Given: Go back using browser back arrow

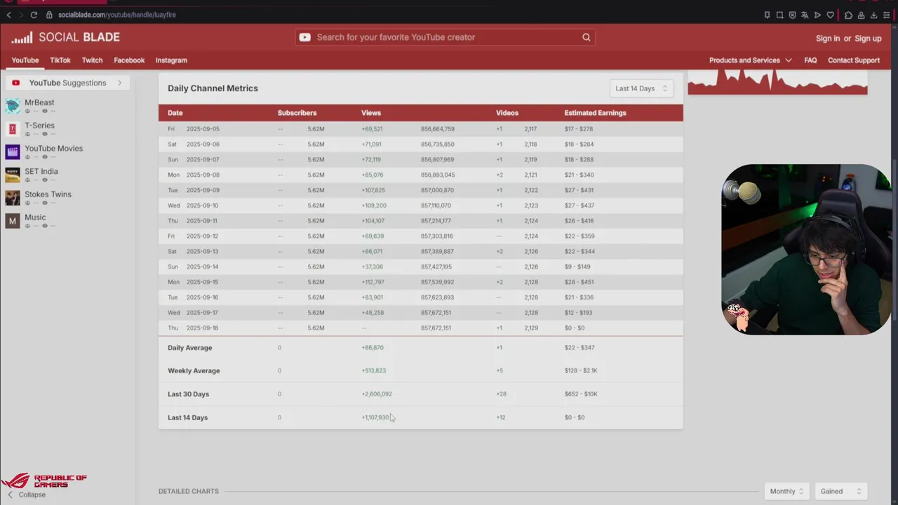Looking at the screenshot, I should (x=8, y=15).
